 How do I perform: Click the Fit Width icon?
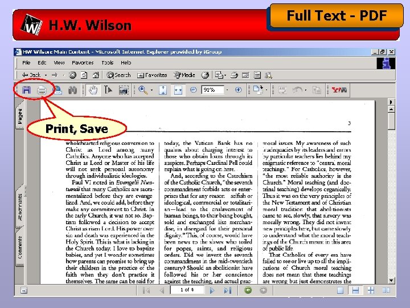178,90
